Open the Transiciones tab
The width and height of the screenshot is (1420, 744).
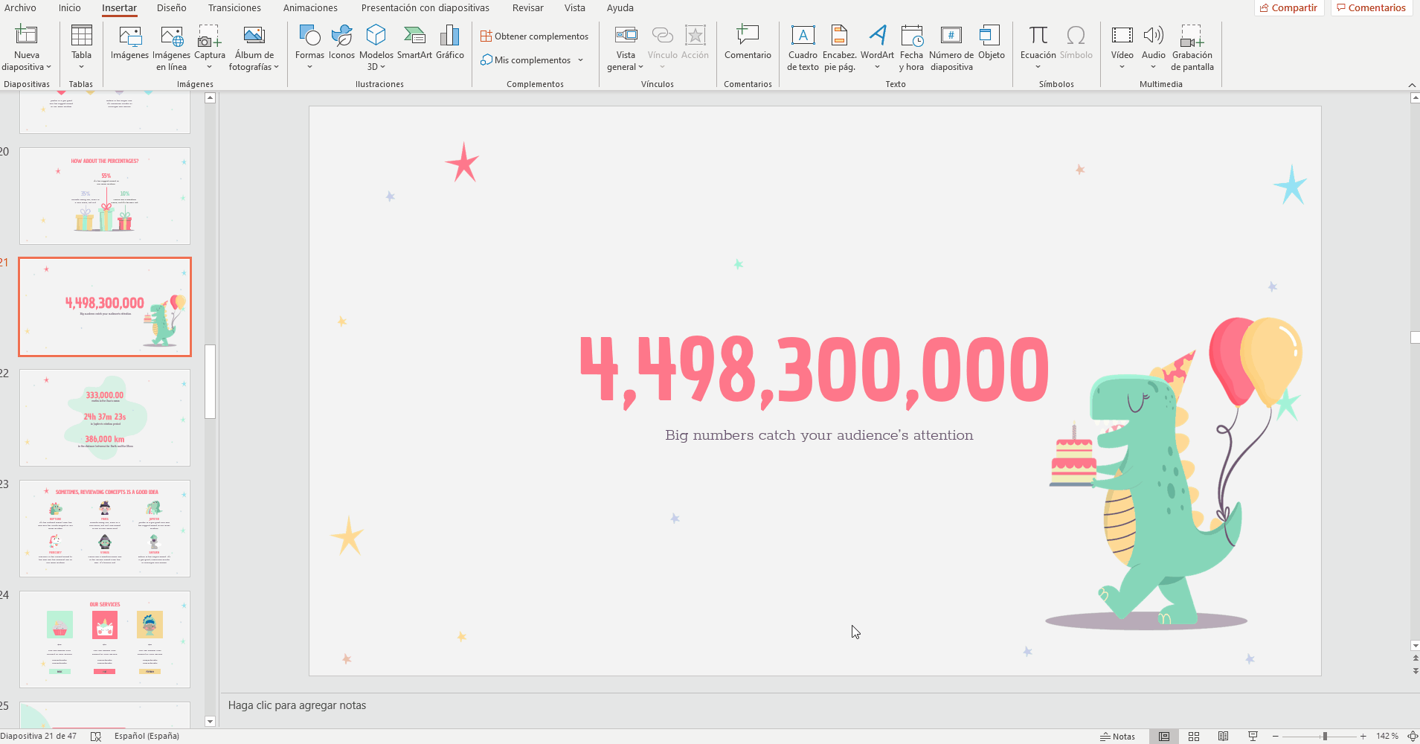point(234,7)
